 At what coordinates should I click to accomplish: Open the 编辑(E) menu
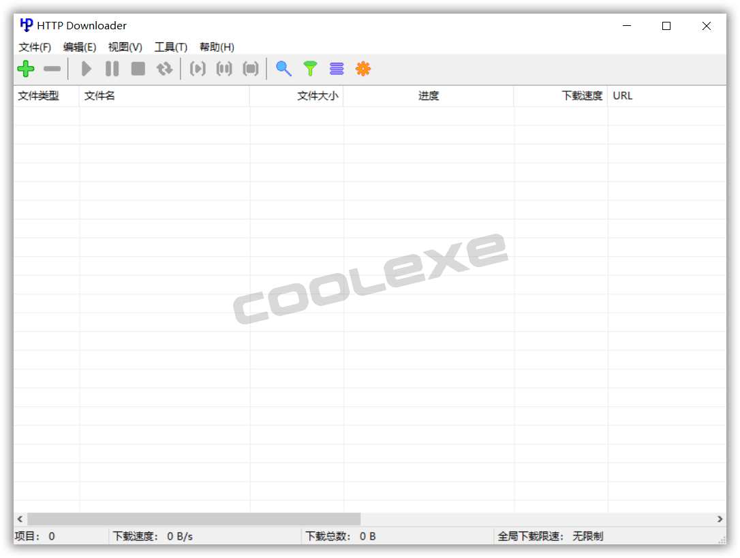pos(80,47)
